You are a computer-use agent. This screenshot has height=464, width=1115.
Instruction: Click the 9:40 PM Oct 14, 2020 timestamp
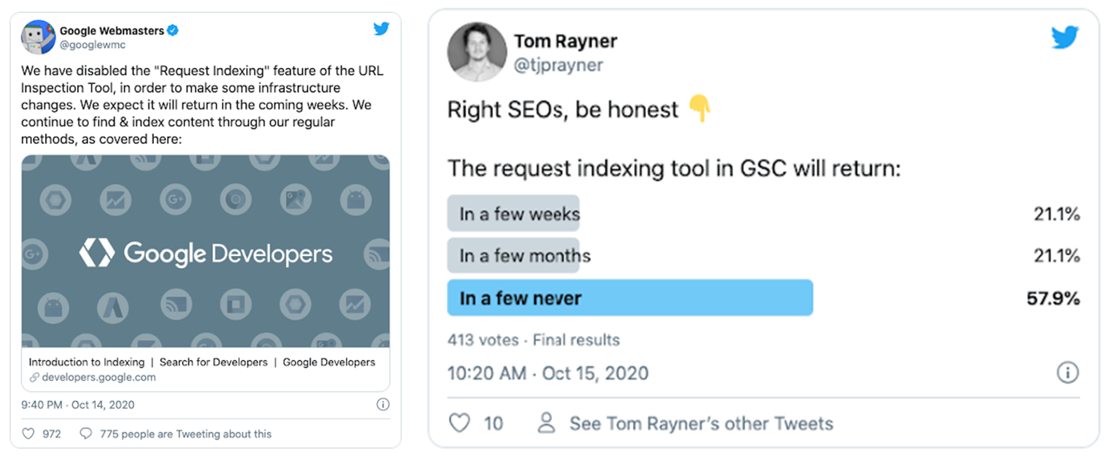click(x=78, y=405)
